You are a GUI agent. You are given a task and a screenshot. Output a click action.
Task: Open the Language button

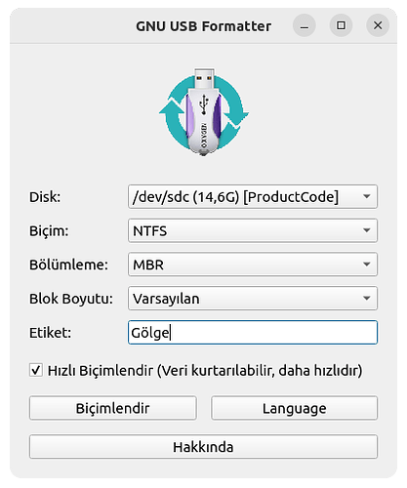[294, 408]
